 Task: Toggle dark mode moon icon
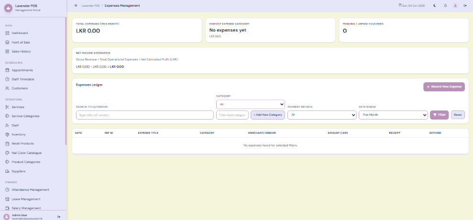coord(435,6)
